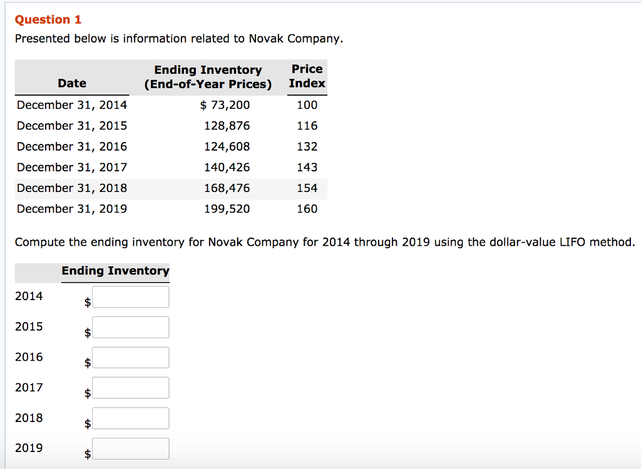Click the 'December 31, 2017' date cell
This screenshot has width=641, height=469.
[x=72, y=168]
